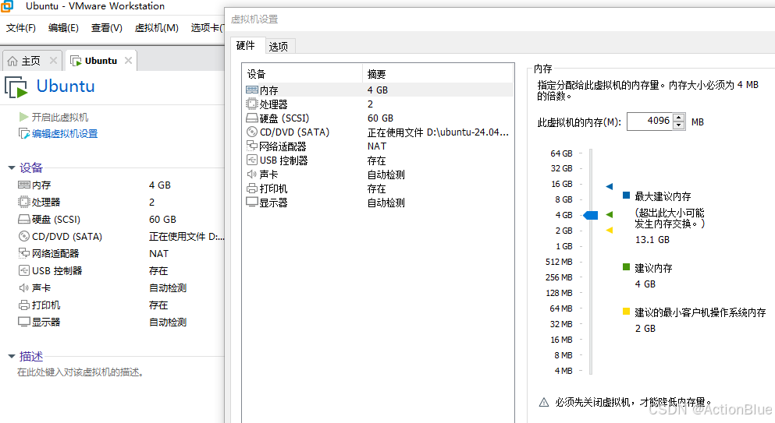The width and height of the screenshot is (775, 423).
Task: Click the 128 MB label on memory scale
Action: point(559,293)
